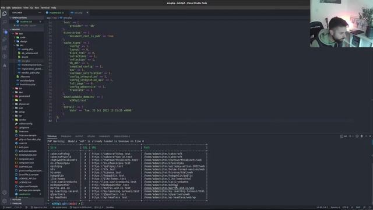Screen dimensions: 373x210
Task: Maximize the panel size with chevron
Action: (366, 136)
